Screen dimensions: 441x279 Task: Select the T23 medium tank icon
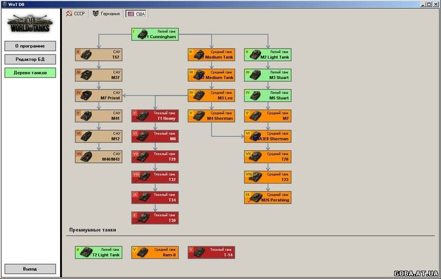click(x=256, y=177)
